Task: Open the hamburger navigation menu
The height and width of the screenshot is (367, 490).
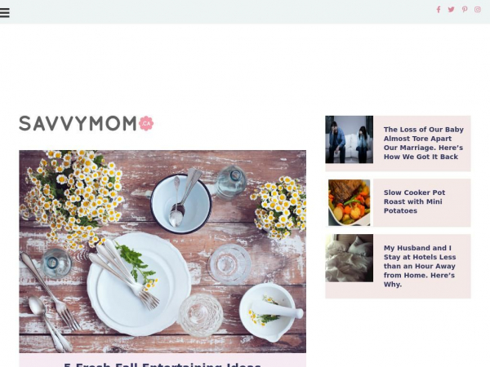Action: pyautogui.click(x=5, y=12)
